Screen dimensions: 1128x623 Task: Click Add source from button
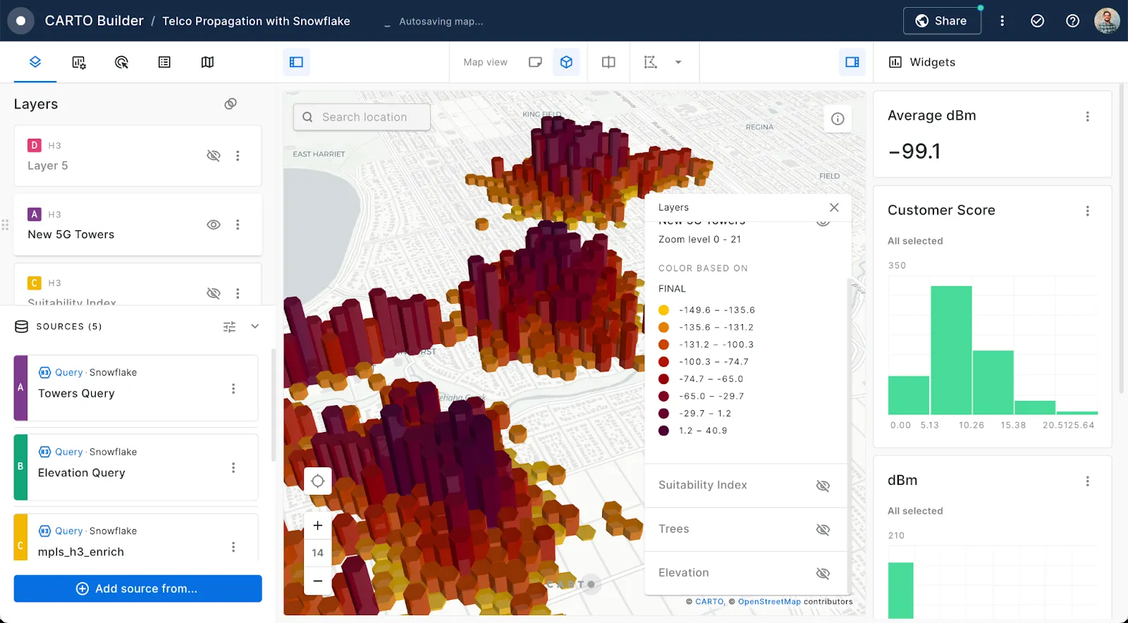[x=138, y=588]
